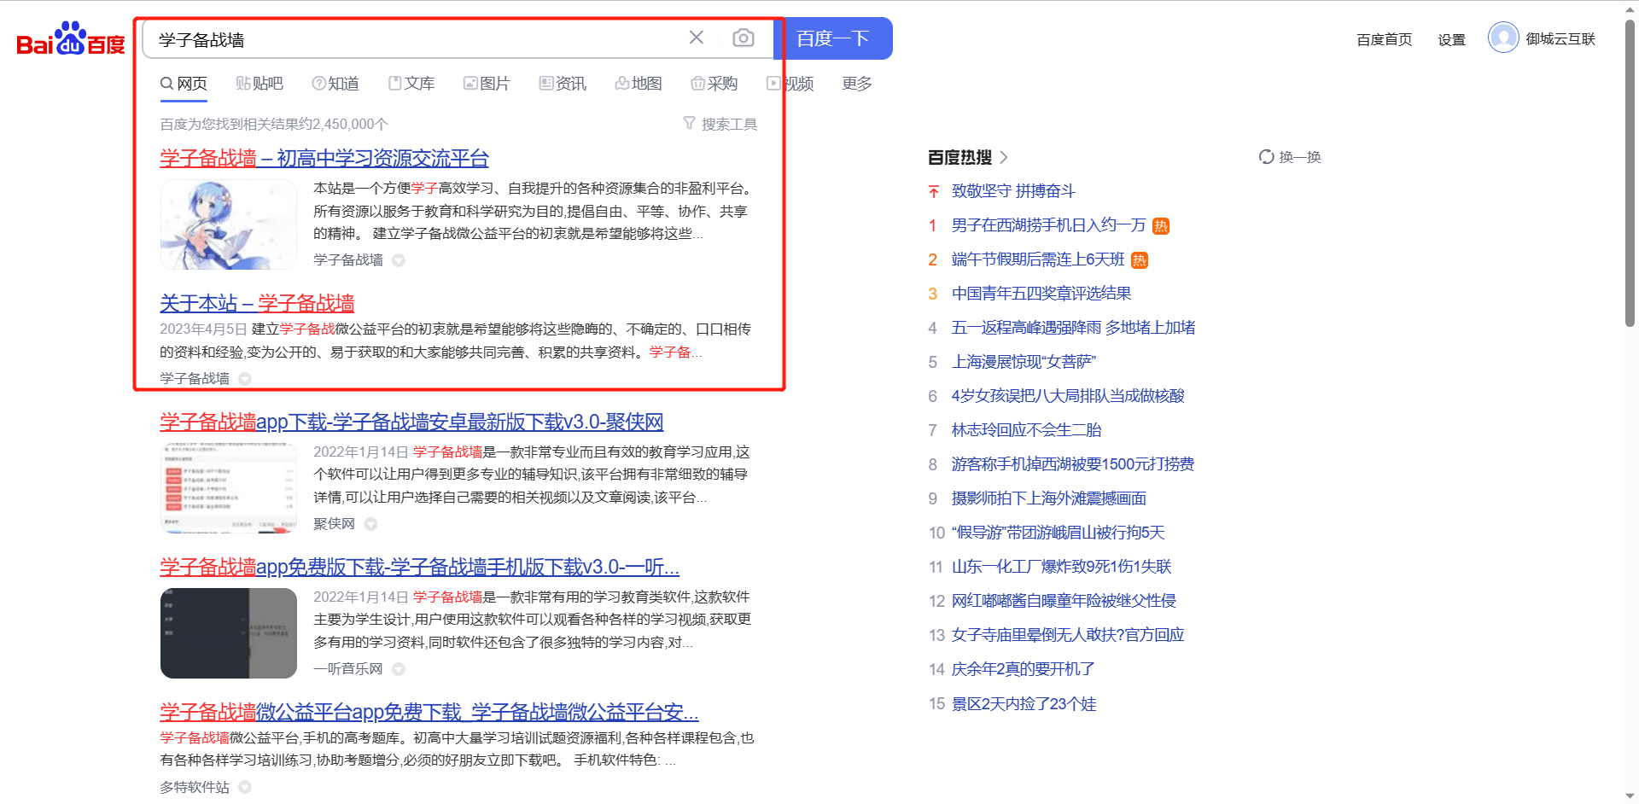Click the map icon on the 地图 tab
The image size is (1639, 804).
[621, 83]
